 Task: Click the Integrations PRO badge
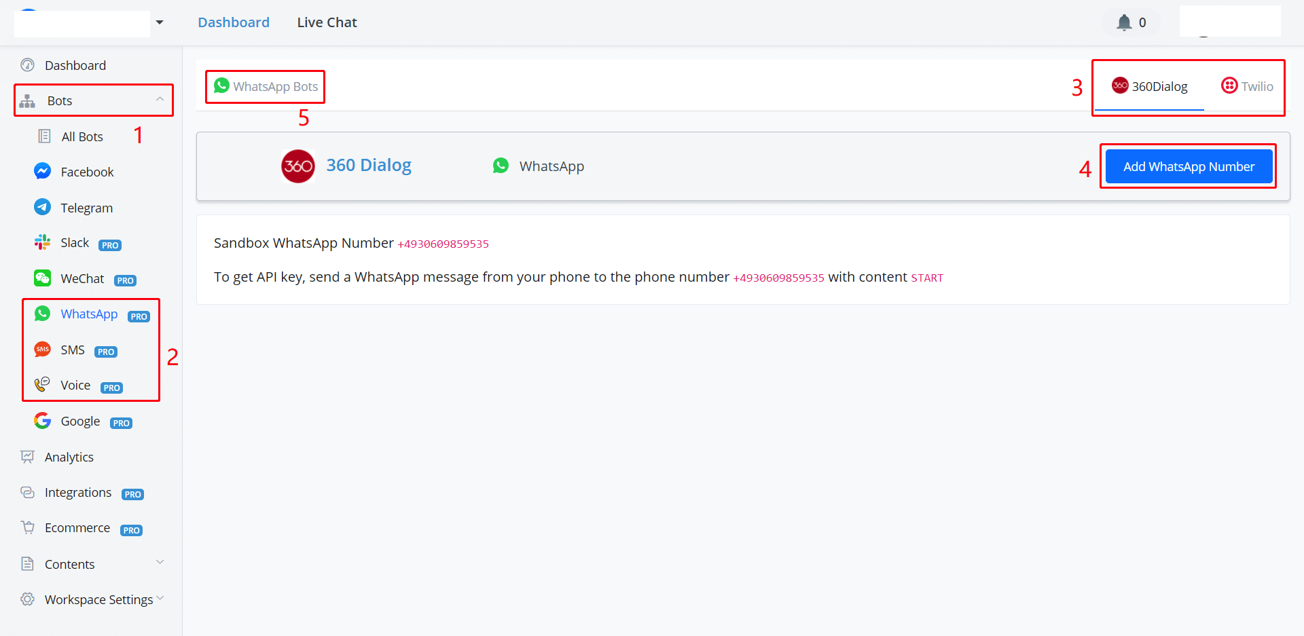(132, 494)
